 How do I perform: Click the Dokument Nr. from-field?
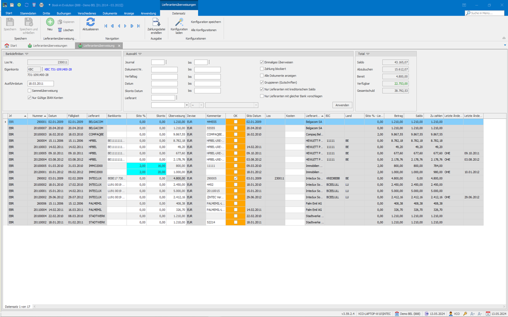[164, 69]
